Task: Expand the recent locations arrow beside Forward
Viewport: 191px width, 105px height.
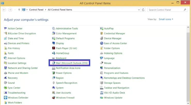Action: (x=15, y=10)
